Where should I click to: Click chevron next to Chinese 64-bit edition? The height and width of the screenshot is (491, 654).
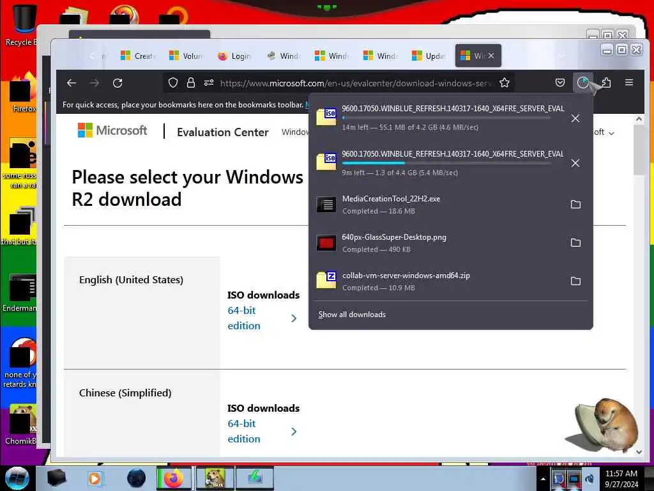tap(294, 432)
